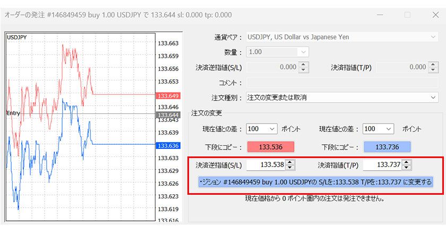Click the blue 133.636 bid price tag

tap(168, 146)
